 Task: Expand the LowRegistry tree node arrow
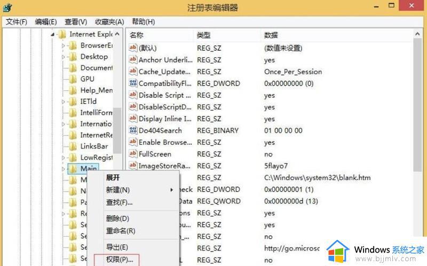pyautogui.click(x=63, y=158)
